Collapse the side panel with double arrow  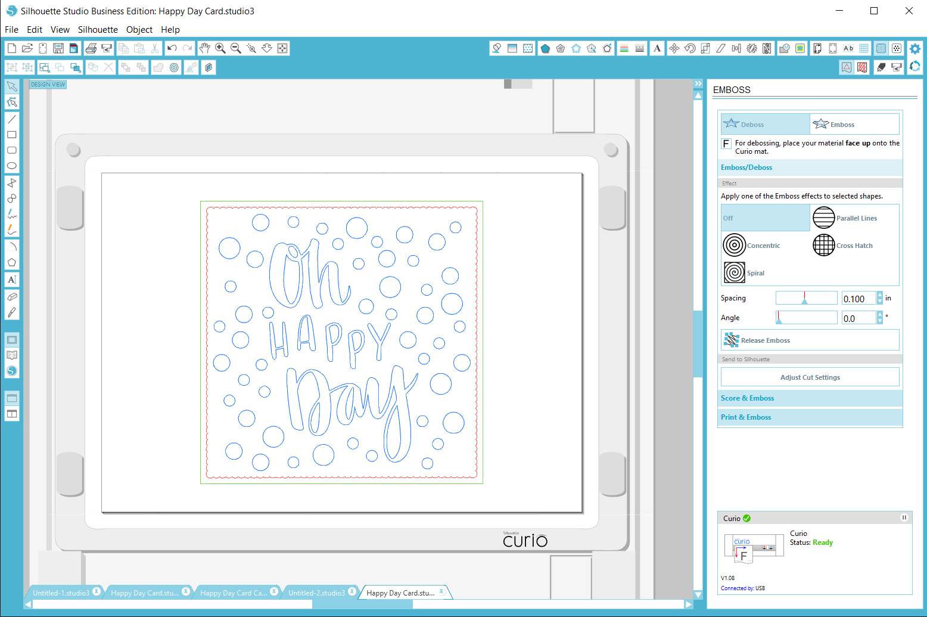698,83
